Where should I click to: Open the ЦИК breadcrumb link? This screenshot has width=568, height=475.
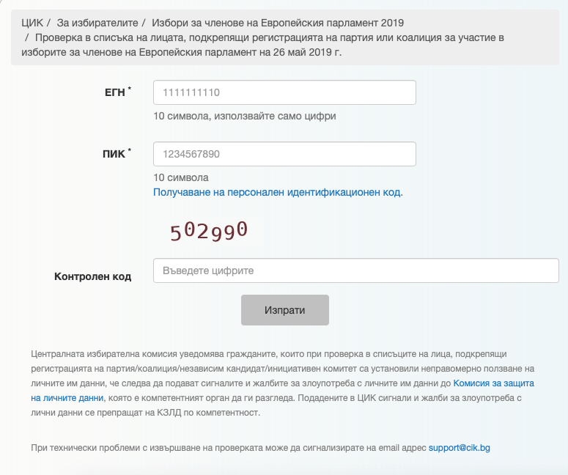[32, 23]
